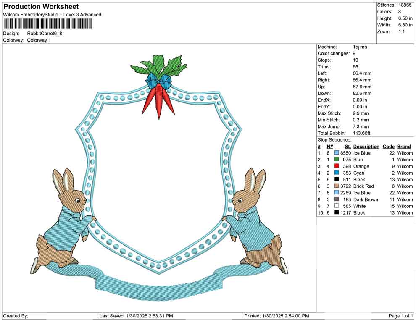The height and width of the screenshot is (320, 416).
Task: Click the Brick Red description text
Action: (x=363, y=186)
